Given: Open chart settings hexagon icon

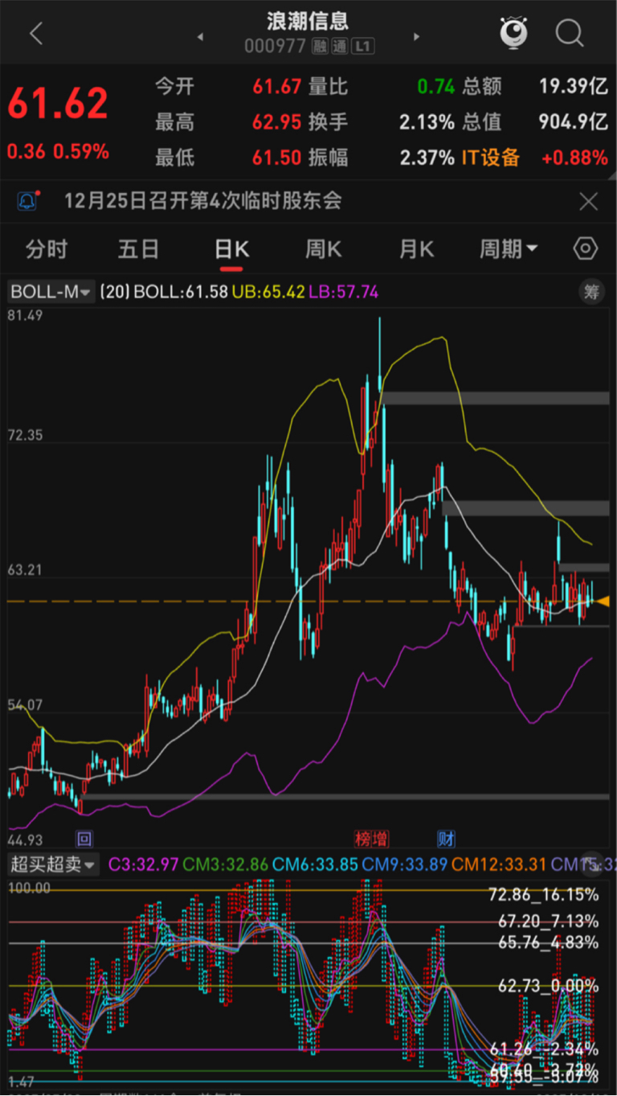Looking at the screenshot, I should (586, 248).
